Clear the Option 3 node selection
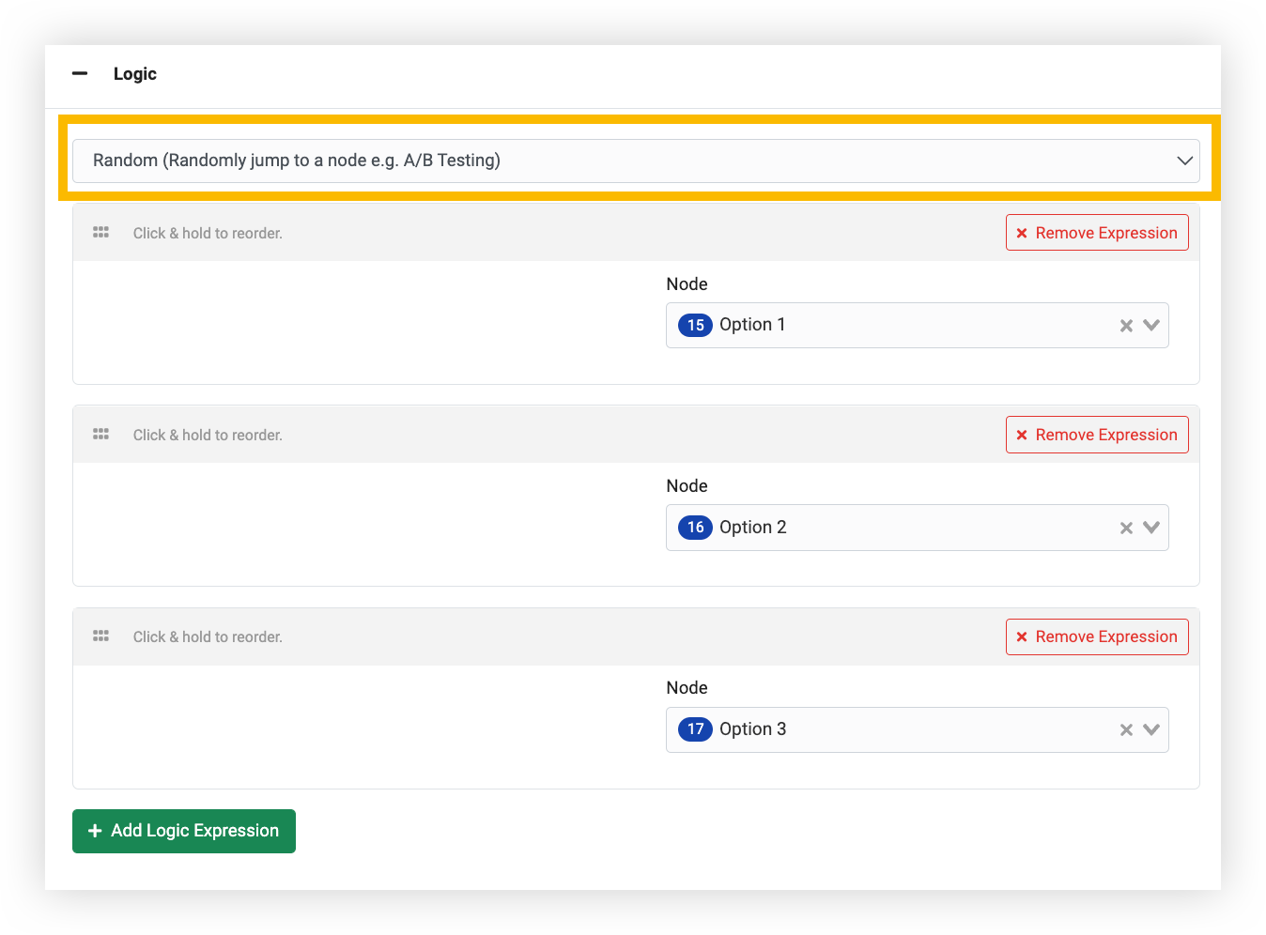 (x=1126, y=729)
